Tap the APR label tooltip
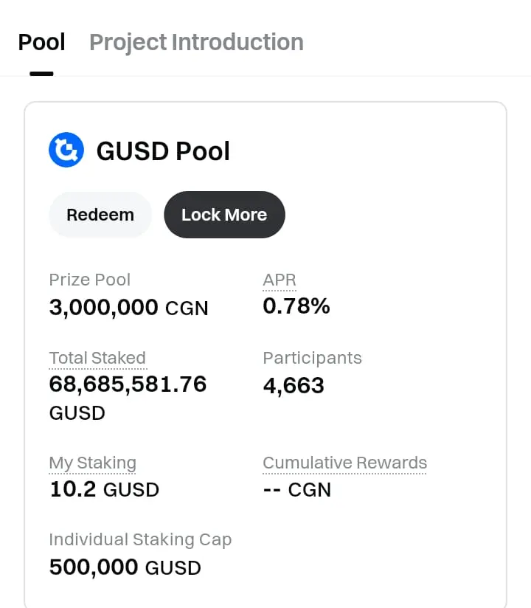The width and height of the screenshot is (531, 608). 280,280
